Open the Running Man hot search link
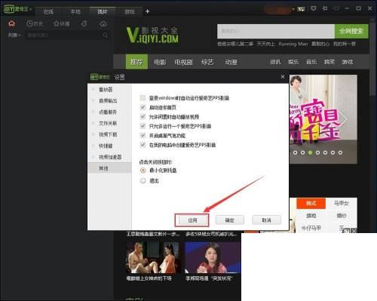This screenshot has width=377, height=301. [293, 44]
